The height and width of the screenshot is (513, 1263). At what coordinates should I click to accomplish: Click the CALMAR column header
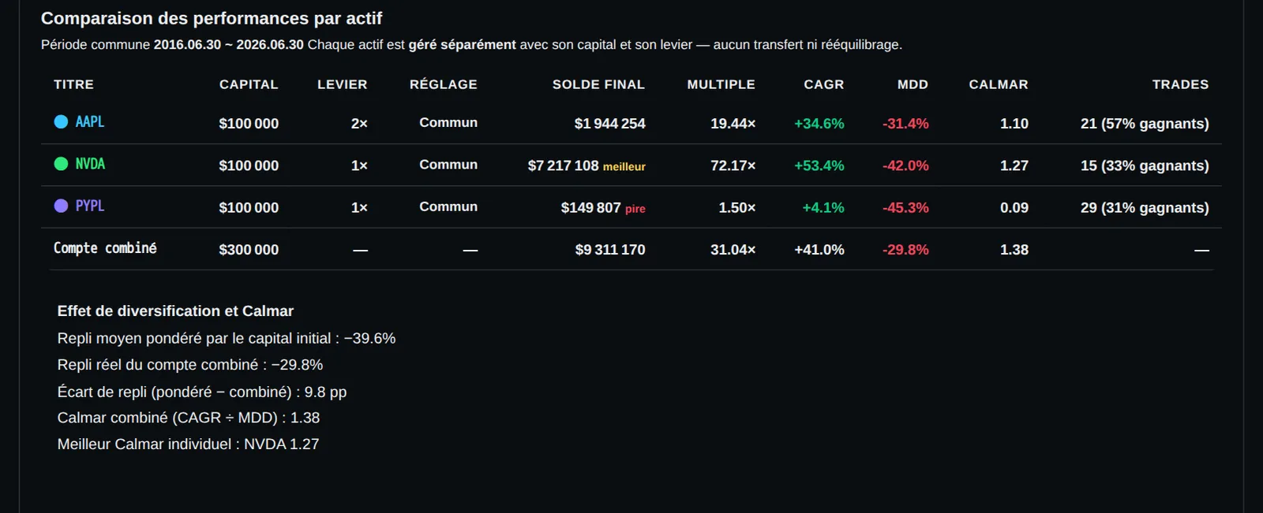(999, 84)
